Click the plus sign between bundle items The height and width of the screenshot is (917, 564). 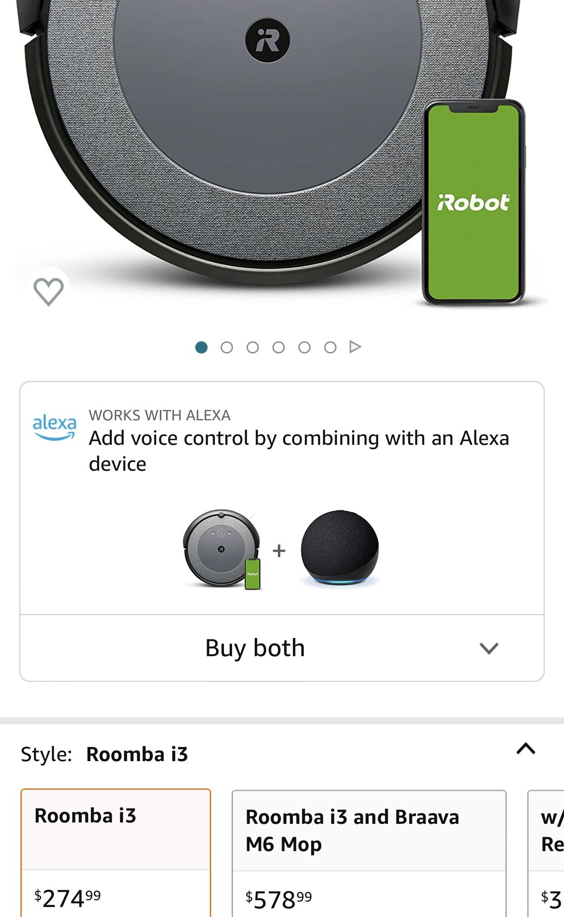[x=279, y=551]
